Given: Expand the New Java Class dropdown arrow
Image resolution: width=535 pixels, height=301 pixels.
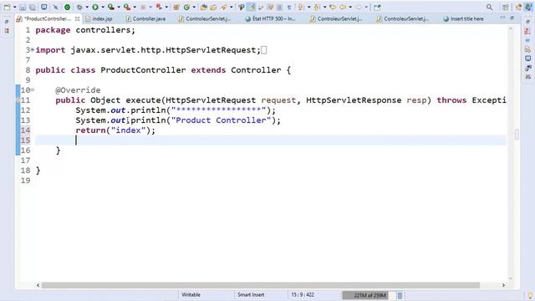Looking at the screenshot, I should 194,8.
